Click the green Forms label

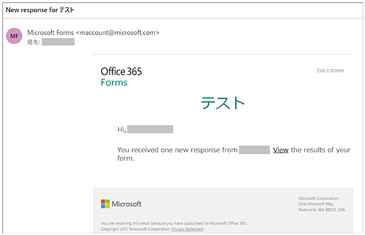(x=114, y=83)
